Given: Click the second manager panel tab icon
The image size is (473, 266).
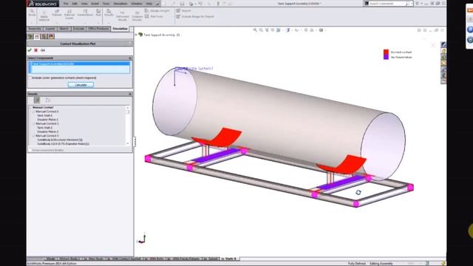Looking at the screenshot, I should [37, 36].
